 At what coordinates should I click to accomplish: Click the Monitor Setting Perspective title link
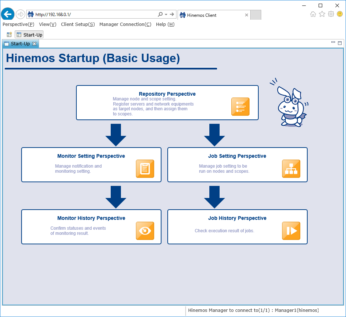pos(91,156)
